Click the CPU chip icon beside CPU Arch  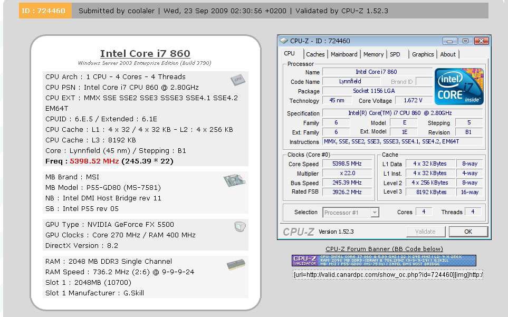(x=238, y=80)
